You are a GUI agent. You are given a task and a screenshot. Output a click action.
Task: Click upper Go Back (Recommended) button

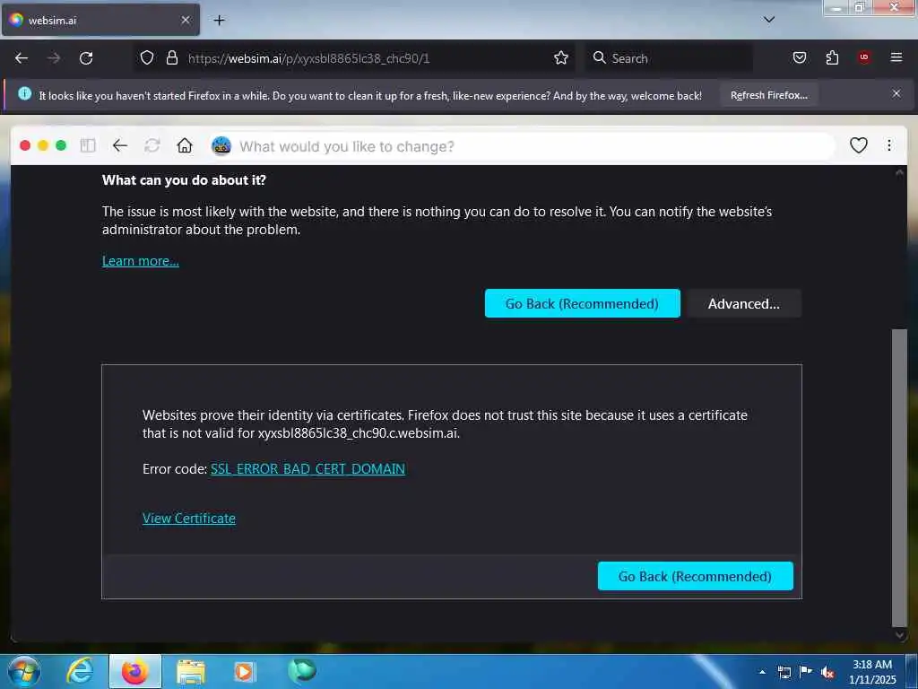click(582, 303)
